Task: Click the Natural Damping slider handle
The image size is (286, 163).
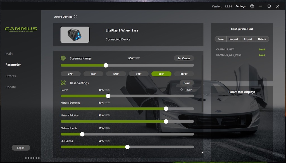Action: point(166,109)
